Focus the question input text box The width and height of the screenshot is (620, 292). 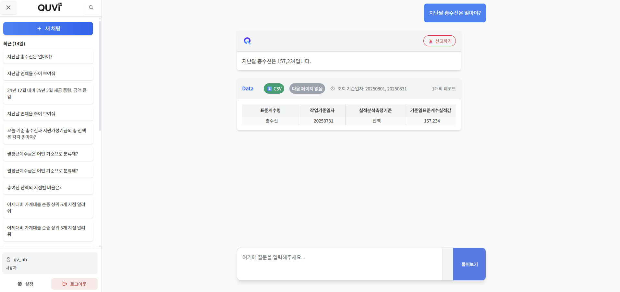[x=339, y=264]
